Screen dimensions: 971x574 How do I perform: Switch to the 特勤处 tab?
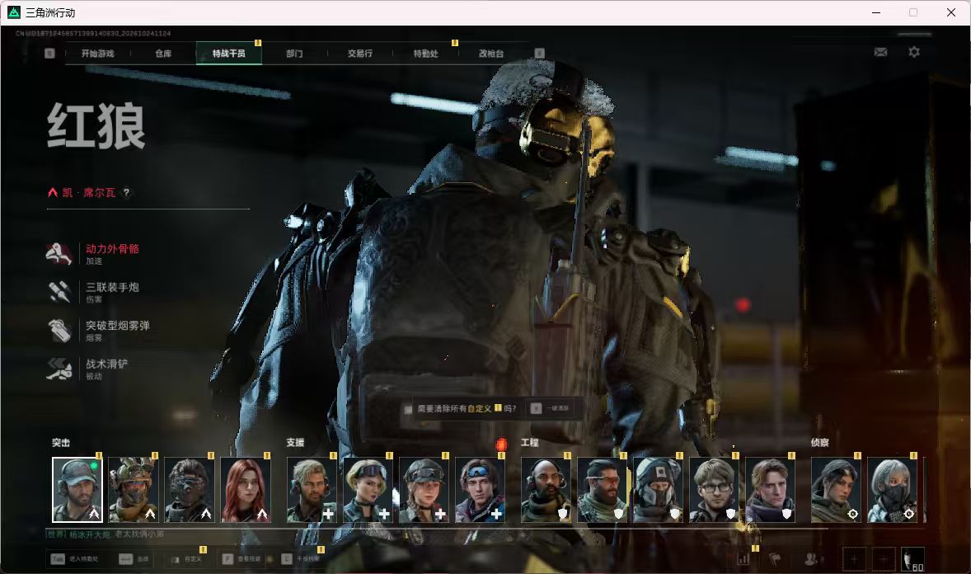(426, 54)
